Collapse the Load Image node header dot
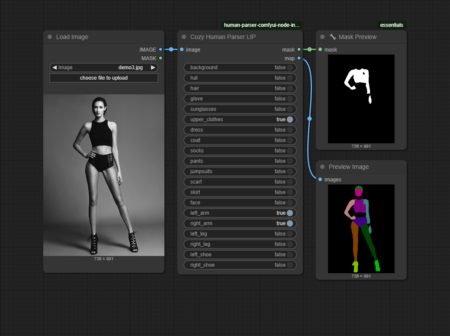 49,37
